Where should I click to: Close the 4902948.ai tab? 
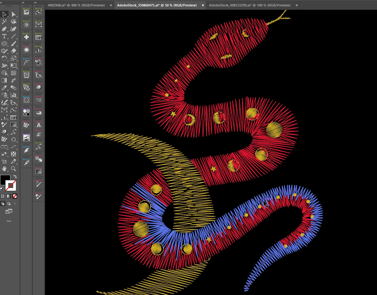[111, 5]
